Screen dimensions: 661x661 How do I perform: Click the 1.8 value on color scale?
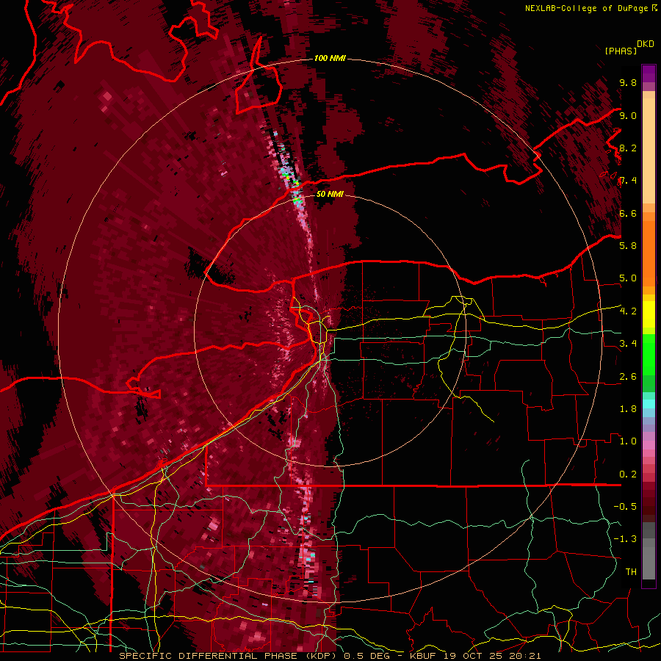pyautogui.click(x=628, y=408)
